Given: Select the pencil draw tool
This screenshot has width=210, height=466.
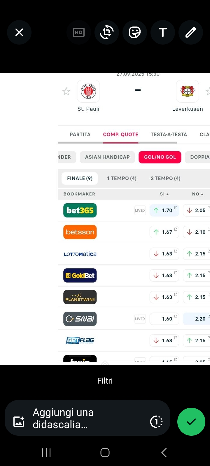Looking at the screenshot, I should [x=191, y=32].
